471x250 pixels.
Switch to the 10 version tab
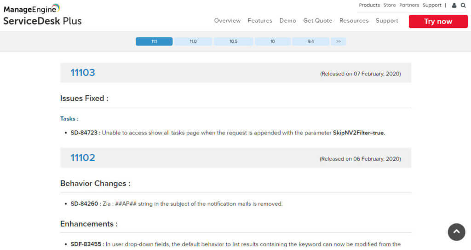272,41
